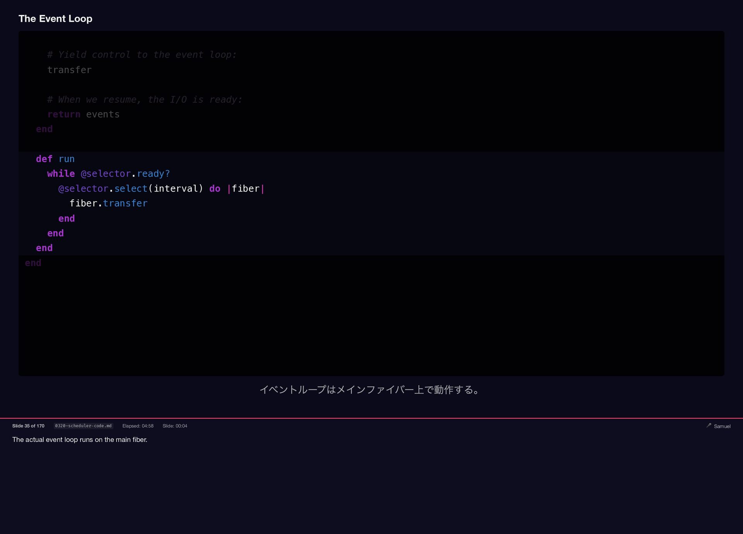Click the microphone icon beside Samuel
Viewport: 743px width, 534px height.
point(709,426)
